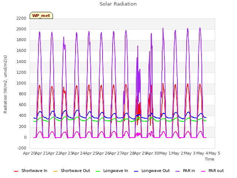Select the Longwave In legend entry
Screen dimensions: 237x178
pos(112,171)
